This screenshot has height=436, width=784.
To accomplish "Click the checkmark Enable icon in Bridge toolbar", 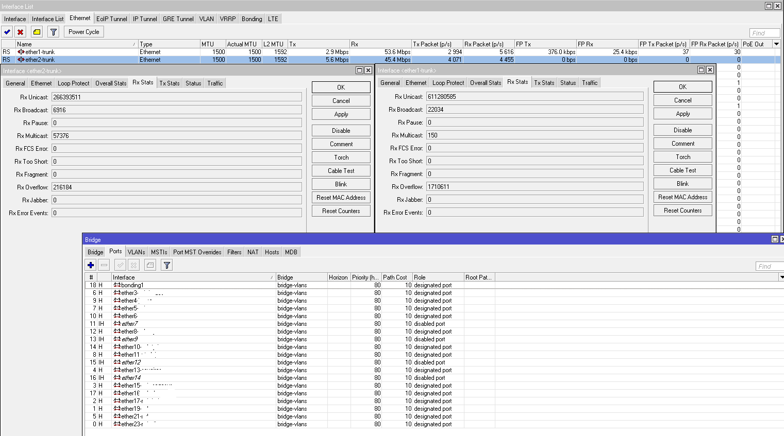I will point(120,265).
